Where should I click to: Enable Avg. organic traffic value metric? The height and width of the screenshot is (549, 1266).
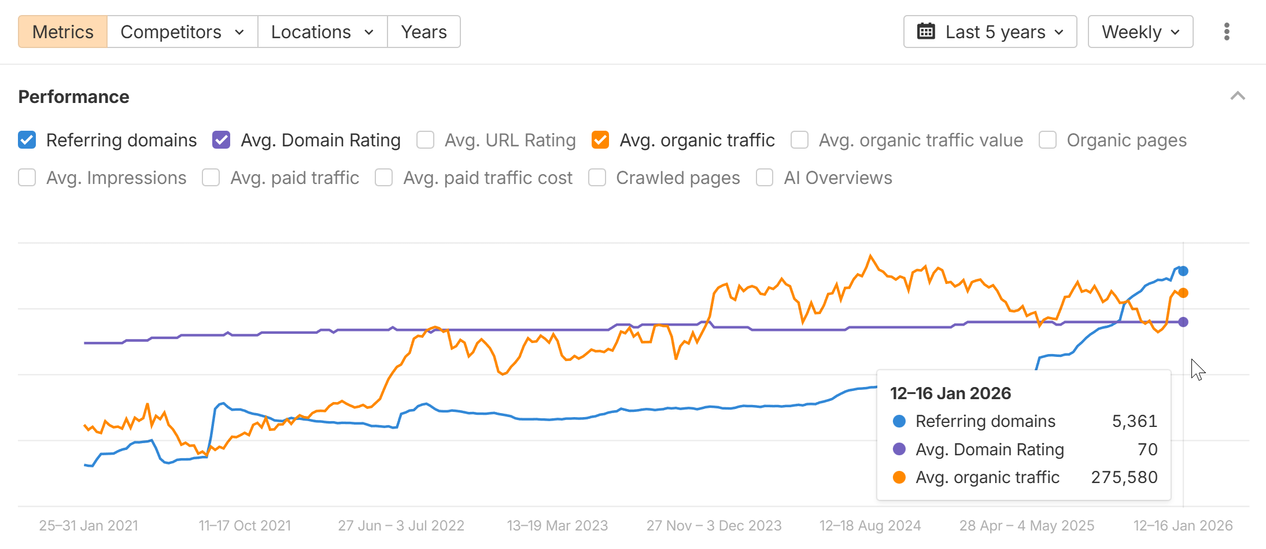(x=799, y=140)
